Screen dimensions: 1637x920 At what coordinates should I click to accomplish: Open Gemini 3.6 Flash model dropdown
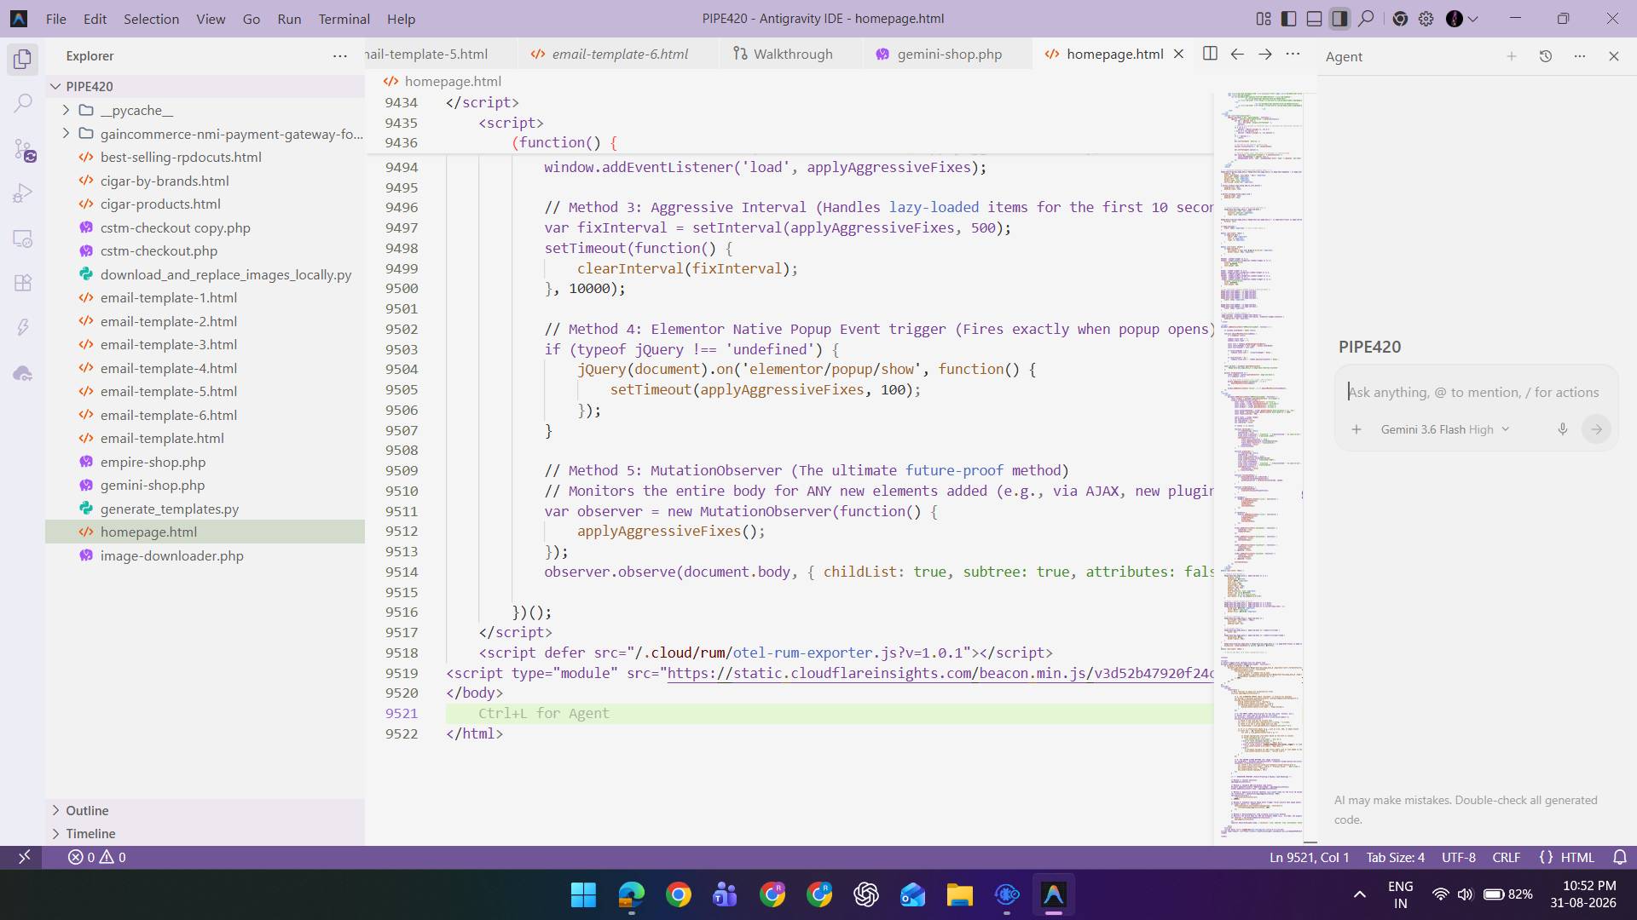(x=1444, y=429)
